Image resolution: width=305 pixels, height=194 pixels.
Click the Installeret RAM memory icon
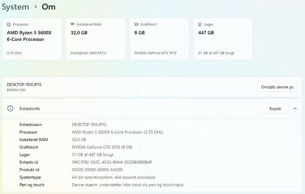pyautogui.click(x=72, y=24)
